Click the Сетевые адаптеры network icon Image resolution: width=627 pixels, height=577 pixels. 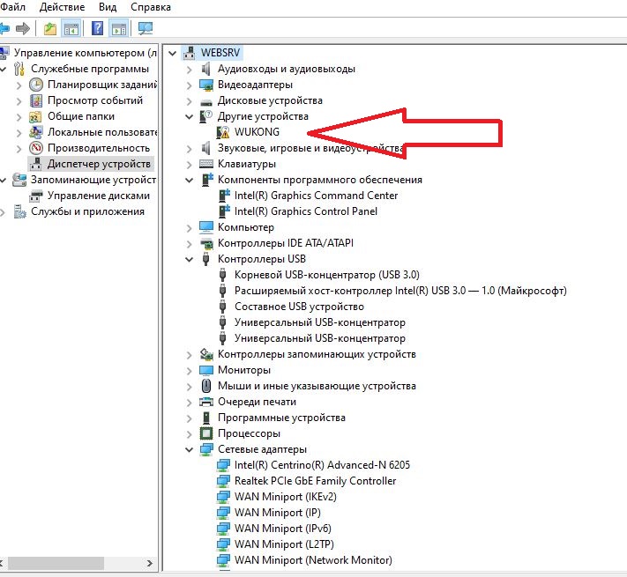[x=206, y=449]
